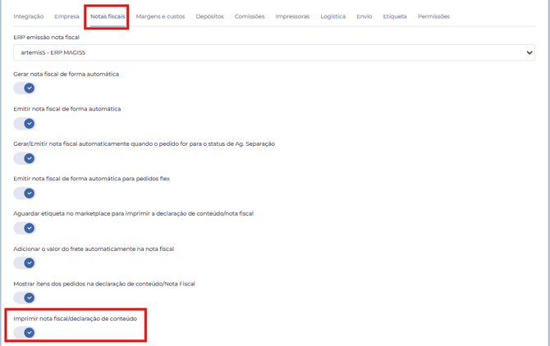Open the Impressoras tab

coord(292,16)
